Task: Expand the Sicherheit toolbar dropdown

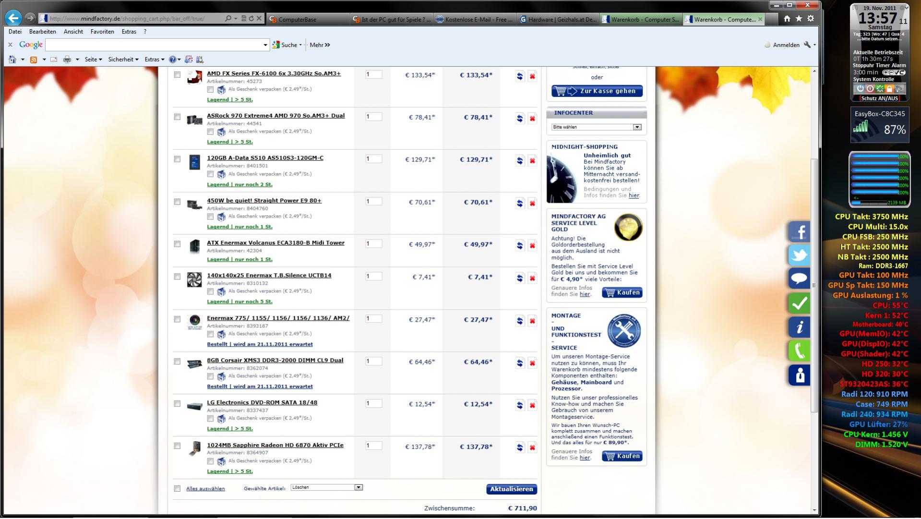Action: pyautogui.click(x=123, y=60)
